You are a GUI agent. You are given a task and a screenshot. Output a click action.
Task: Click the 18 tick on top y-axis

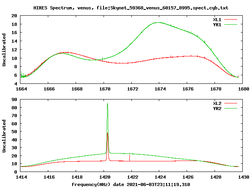click(14, 24)
